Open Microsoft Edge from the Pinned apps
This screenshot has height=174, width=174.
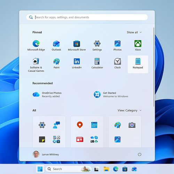36,46
